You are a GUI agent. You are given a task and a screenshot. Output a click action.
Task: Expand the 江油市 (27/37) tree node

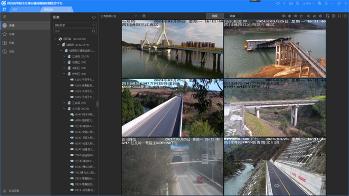tap(64, 56)
